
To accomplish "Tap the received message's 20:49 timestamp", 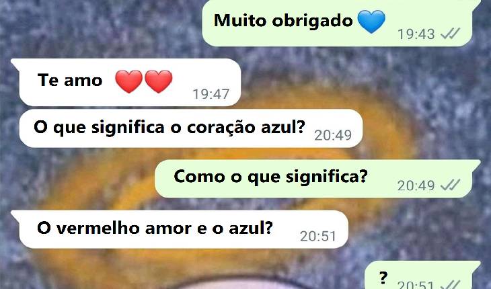I will coord(333,135).
